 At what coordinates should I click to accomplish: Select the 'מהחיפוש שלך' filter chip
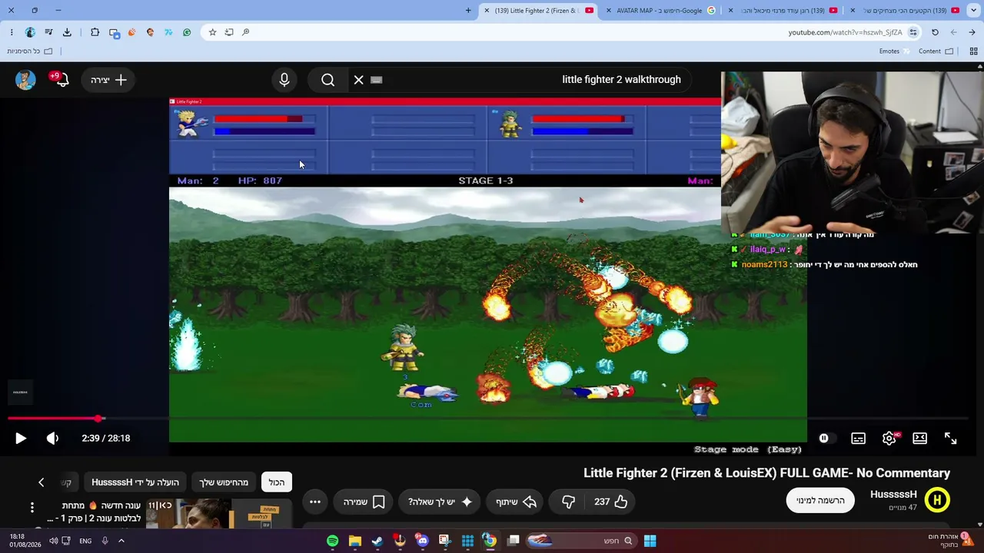coord(224,482)
